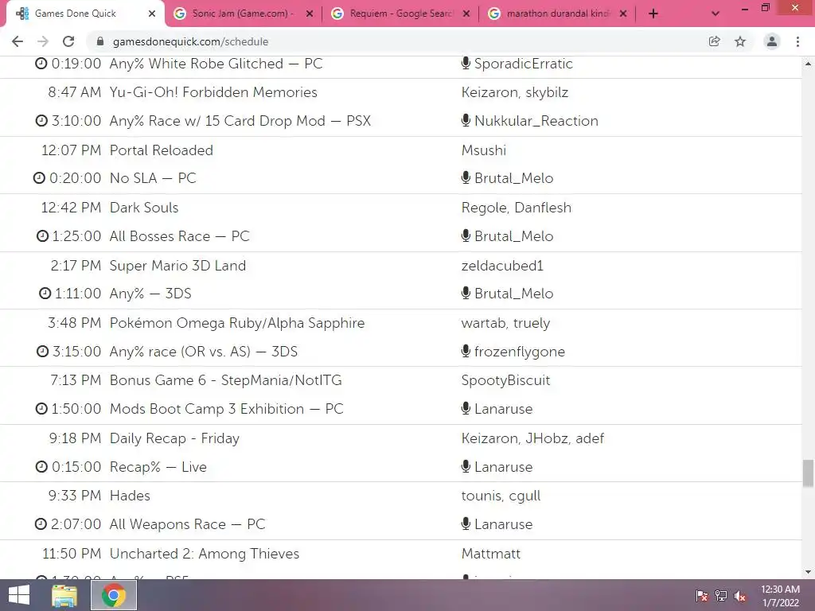Screen dimensions: 815x611
Task: Open the network tray icon
Action: [721, 596]
